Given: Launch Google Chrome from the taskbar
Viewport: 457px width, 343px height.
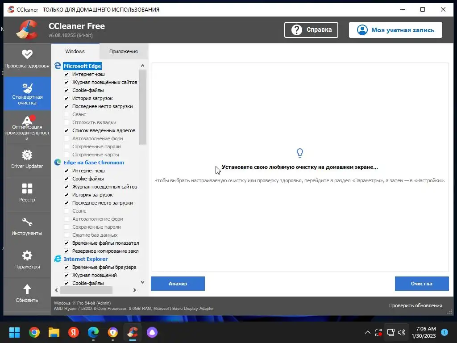Looking at the screenshot, I should click(34, 332).
